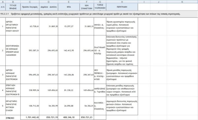Click title cell ΙΔΡΥΣΗ ΕΡΓΑΣΤΗΡΙΟΥ ΠΑΡΑΓΩΓΗΣ ΧΥΜΟΥ ΜΗΛΟΥ
The image size is (198, 120).
[x=13, y=26]
